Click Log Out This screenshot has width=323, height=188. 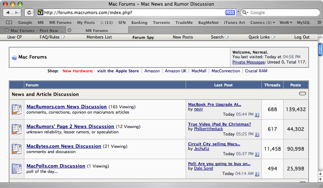pyautogui.click(x=302, y=37)
